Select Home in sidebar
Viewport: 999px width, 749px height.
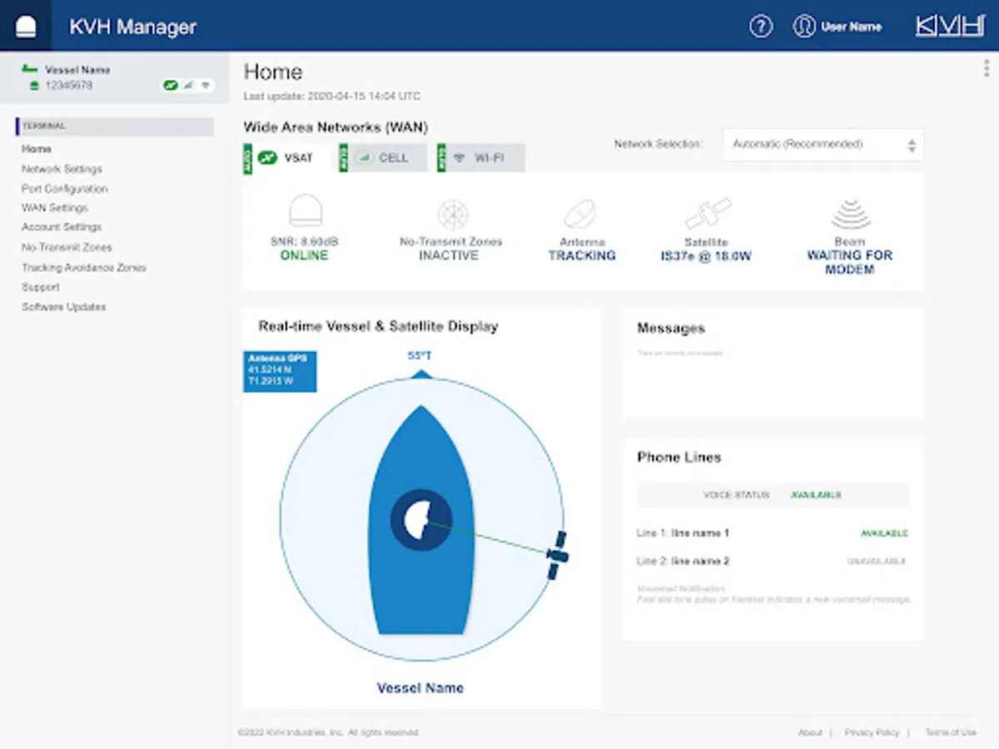37,149
